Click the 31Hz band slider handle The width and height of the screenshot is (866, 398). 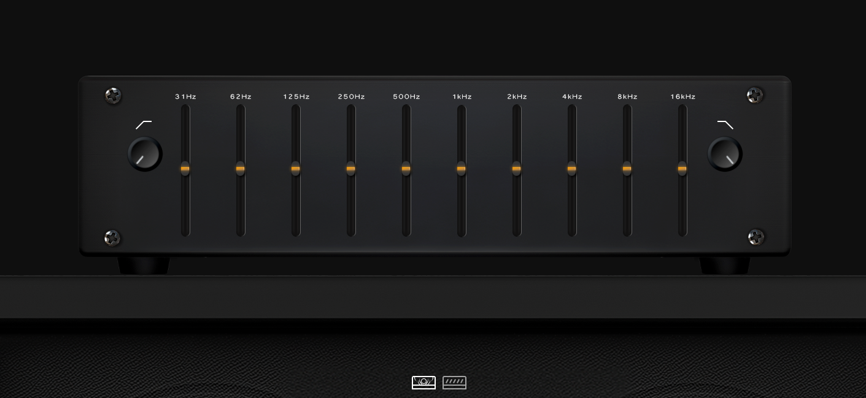(x=185, y=169)
